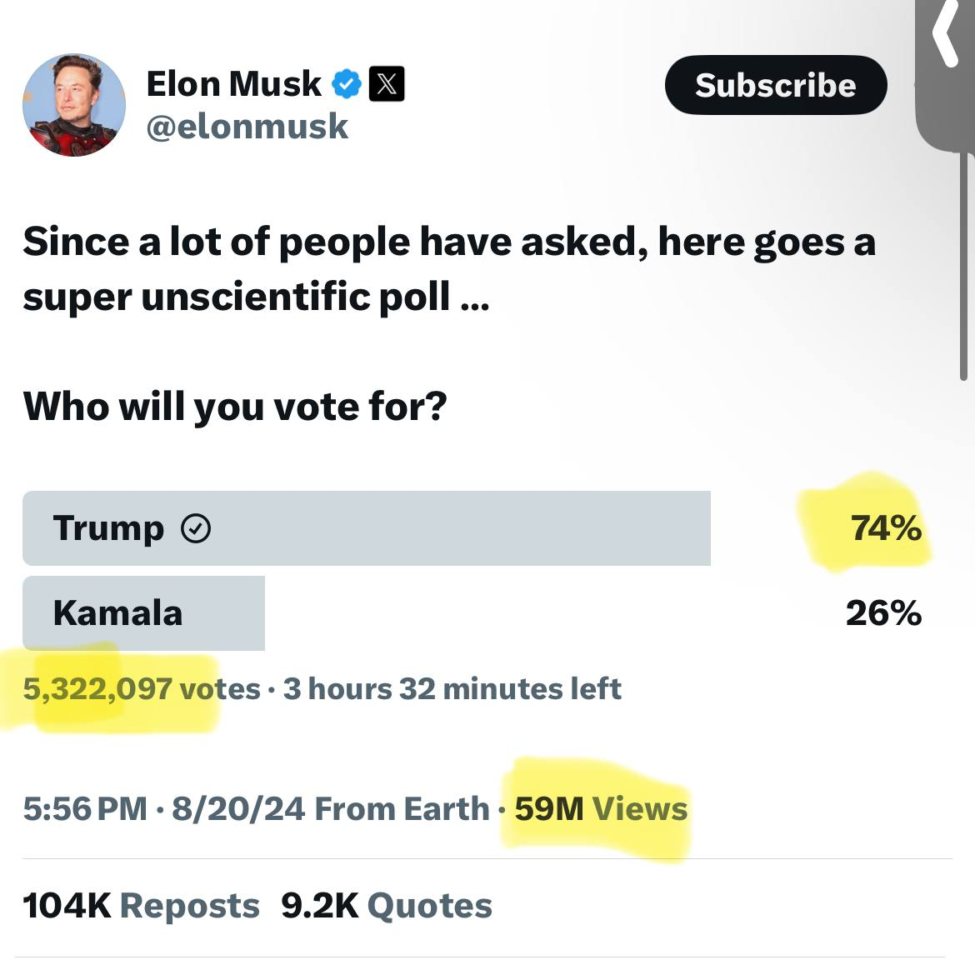The width and height of the screenshot is (975, 960).
Task: Open the 5:56 PM timestamp link
Action: [x=84, y=809]
